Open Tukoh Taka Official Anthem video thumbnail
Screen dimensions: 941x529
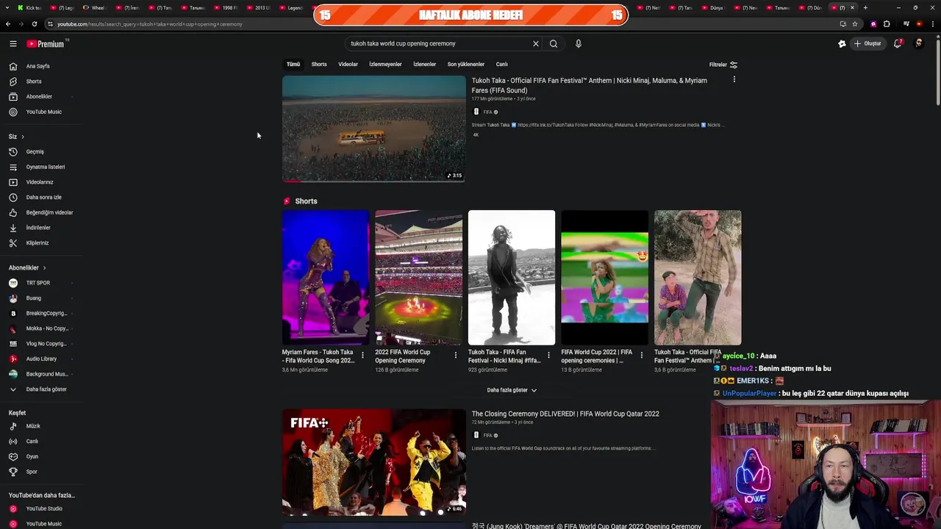click(374, 129)
